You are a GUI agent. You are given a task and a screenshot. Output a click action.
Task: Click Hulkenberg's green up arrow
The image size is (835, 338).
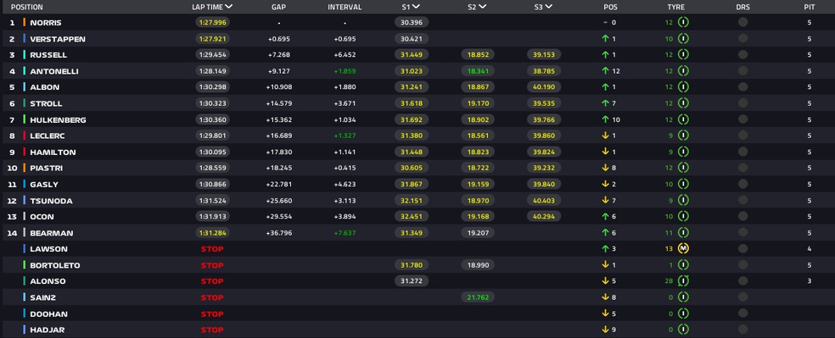pos(605,119)
